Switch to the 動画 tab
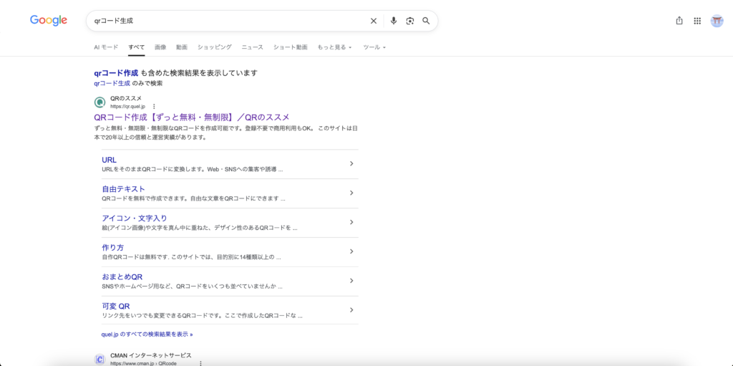 pyautogui.click(x=182, y=47)
